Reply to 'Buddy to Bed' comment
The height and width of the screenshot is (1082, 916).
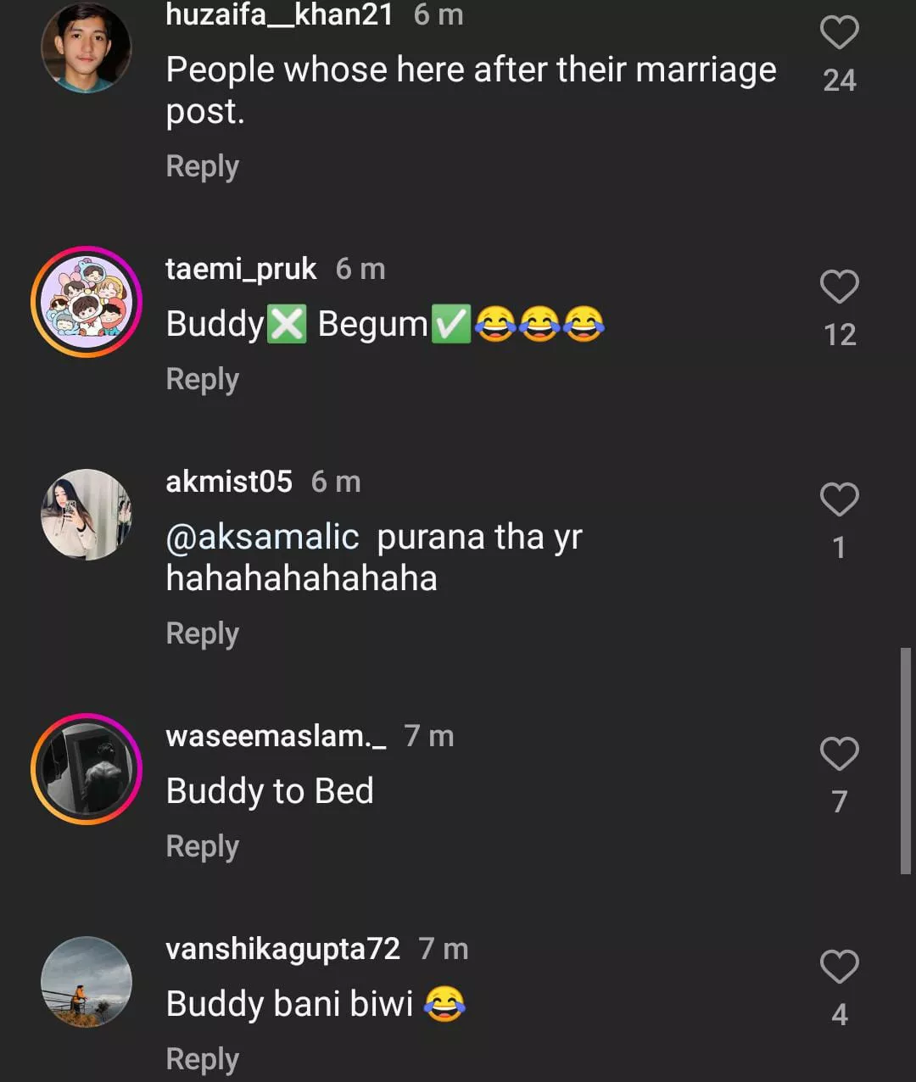pos(202,846)
